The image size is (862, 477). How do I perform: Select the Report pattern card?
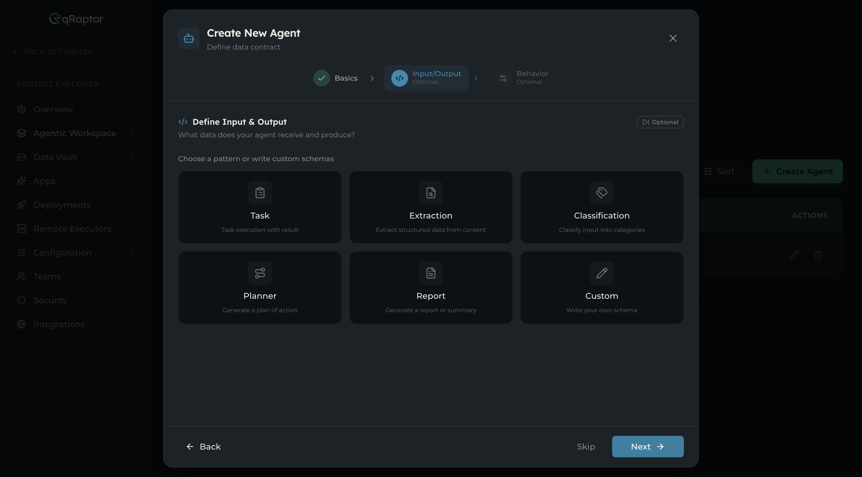[431, 287]
